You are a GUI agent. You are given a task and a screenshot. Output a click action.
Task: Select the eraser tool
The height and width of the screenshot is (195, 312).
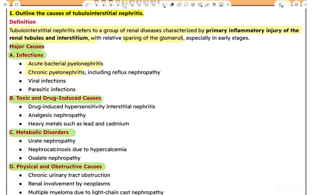pos(172,5)
